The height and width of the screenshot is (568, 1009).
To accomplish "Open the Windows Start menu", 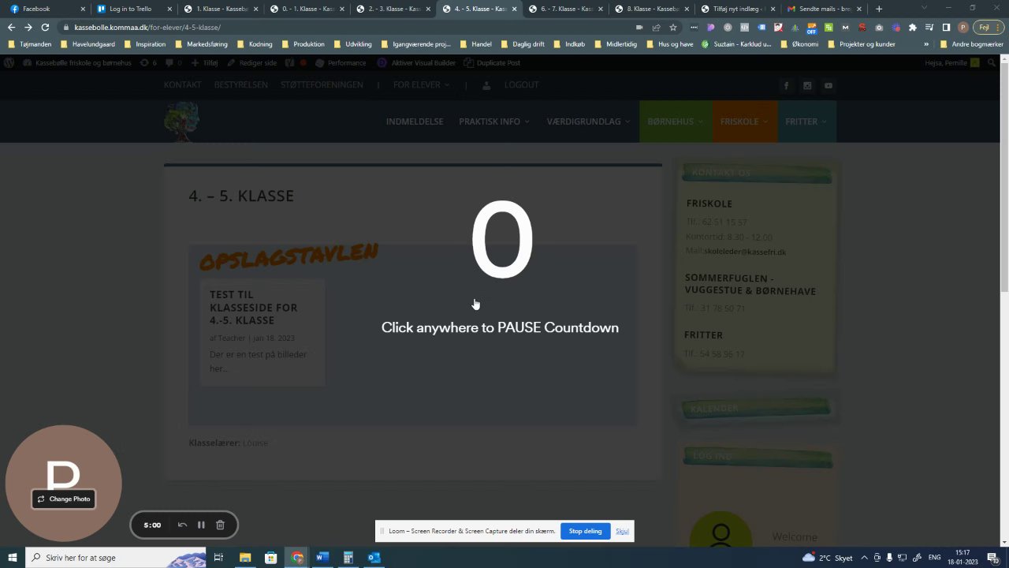I will (x=13, y=558).
